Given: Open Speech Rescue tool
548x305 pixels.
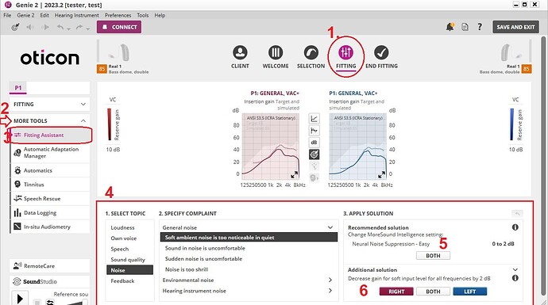Looking at the screenshot, I should click(50, 198).
